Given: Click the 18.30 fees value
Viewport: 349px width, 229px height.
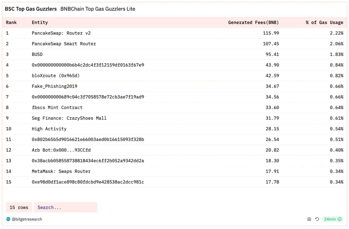Looking at the screenshot, I should [272, 161].
